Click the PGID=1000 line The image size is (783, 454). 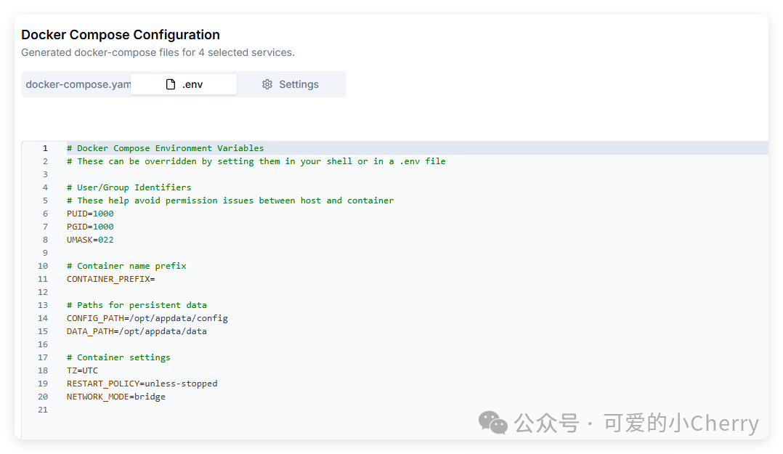pos(90,227)
